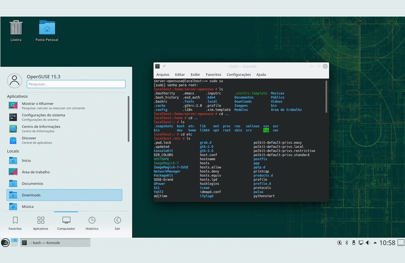Open the volume speaker tray icon
The width and height of the screenshot is (405, 263).
point(368,243)
